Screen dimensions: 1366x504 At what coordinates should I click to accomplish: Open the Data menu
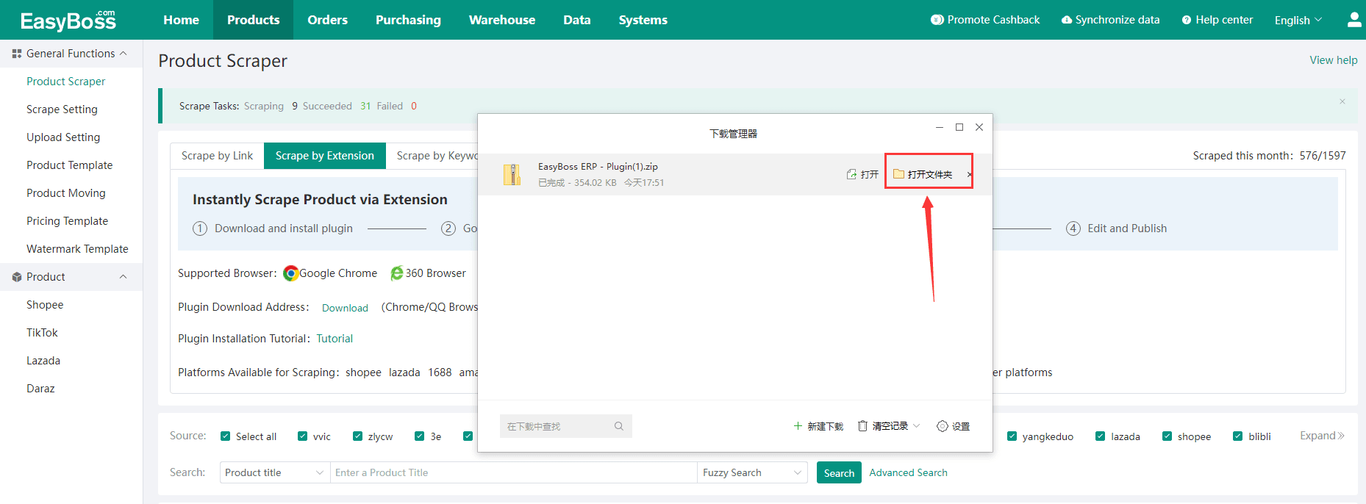click(x=577, y=20)
